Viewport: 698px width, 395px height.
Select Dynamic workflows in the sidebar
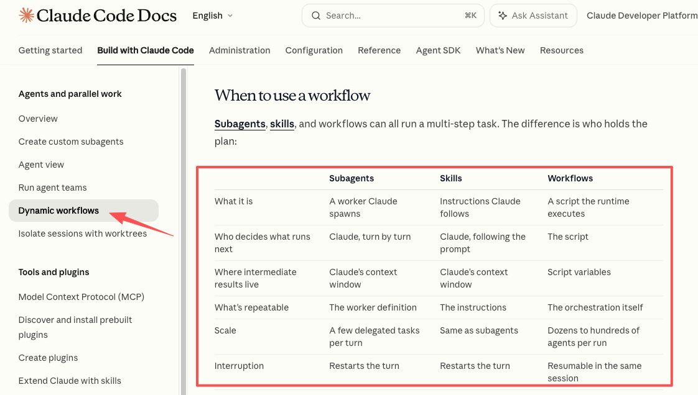pyautogui.click(x=84, y=211)
